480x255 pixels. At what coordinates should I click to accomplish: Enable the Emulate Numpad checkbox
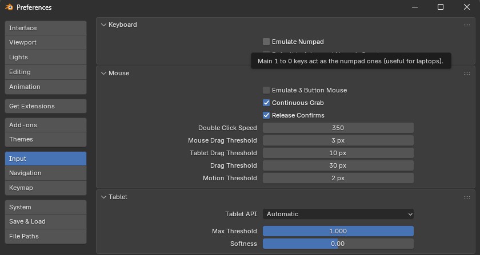click(x=266, y=42)
